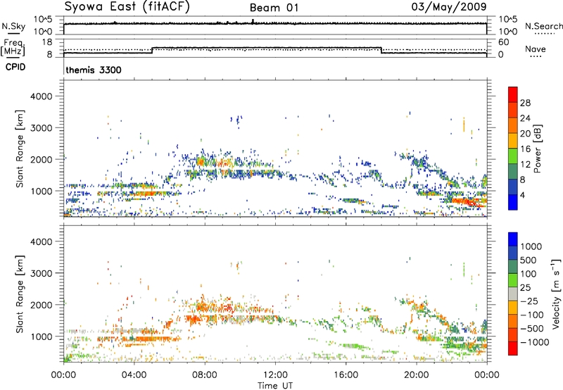Image resolution: width=563 pixels, height=390 pixels.
Task: Select the 3000 km tick in the power panel
Action: pos(41,128)
